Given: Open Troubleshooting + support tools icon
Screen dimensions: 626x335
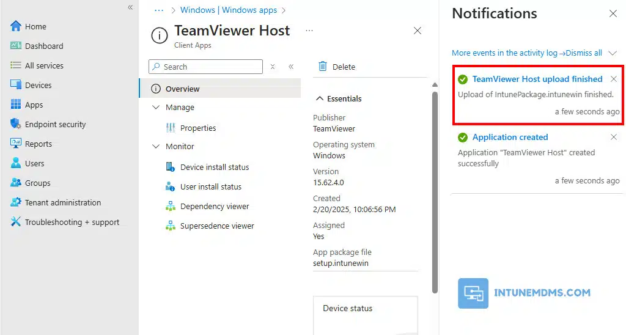Looking at the screenshot, I should pos(15,222).
